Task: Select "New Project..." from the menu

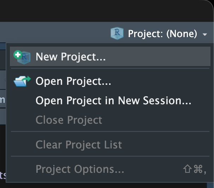Action: [71, 57]
